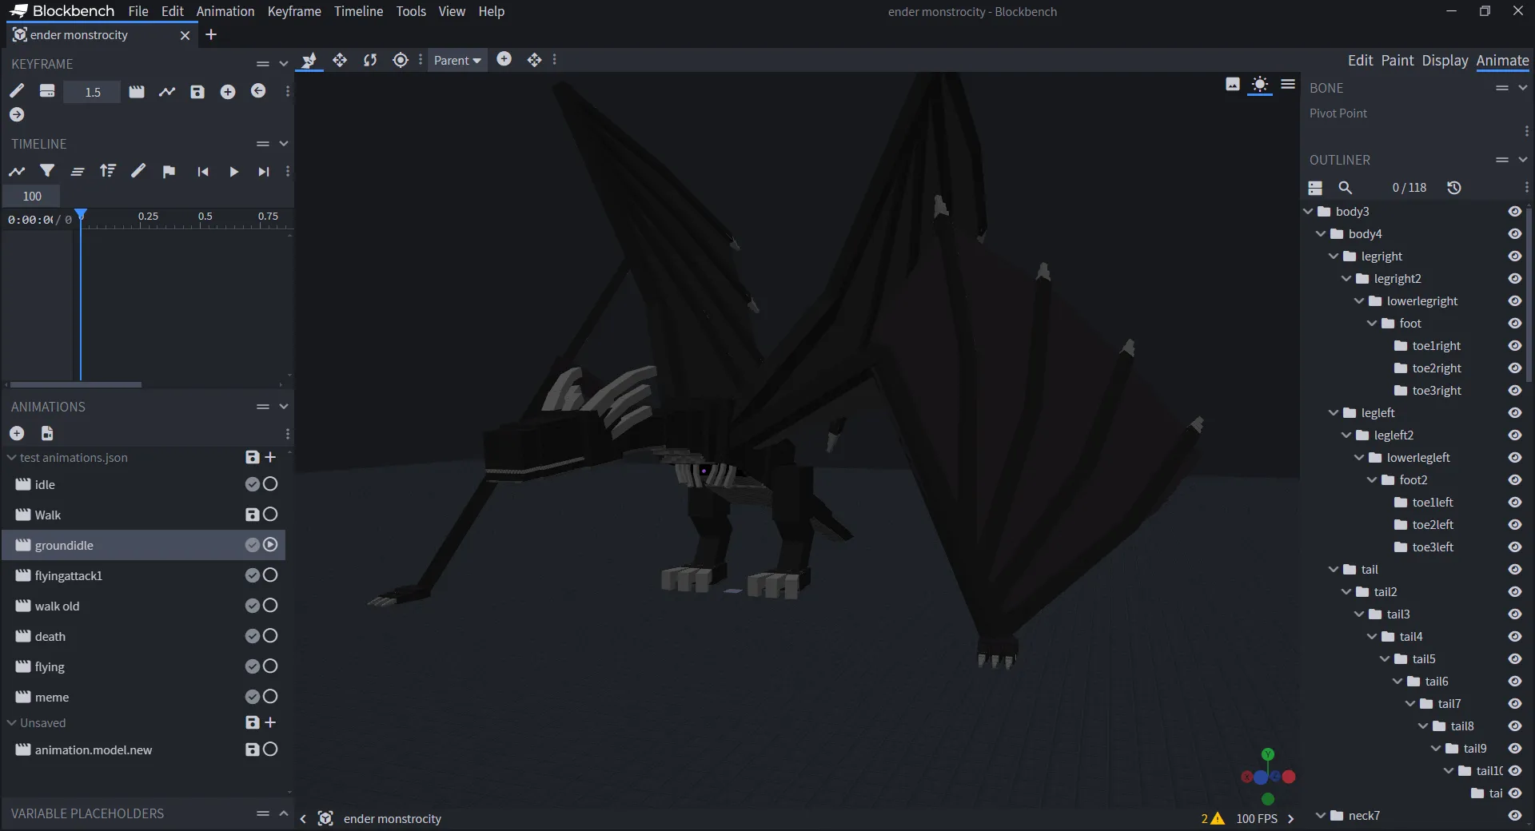Hide the legleft group
Viewport: 1535px width, 831px height.
coord(1514,413)
